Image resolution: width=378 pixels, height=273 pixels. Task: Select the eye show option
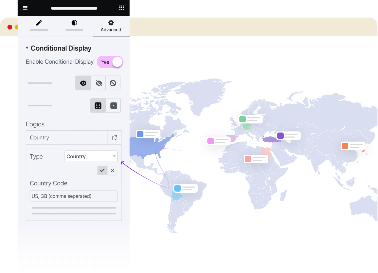pos(83,83)
